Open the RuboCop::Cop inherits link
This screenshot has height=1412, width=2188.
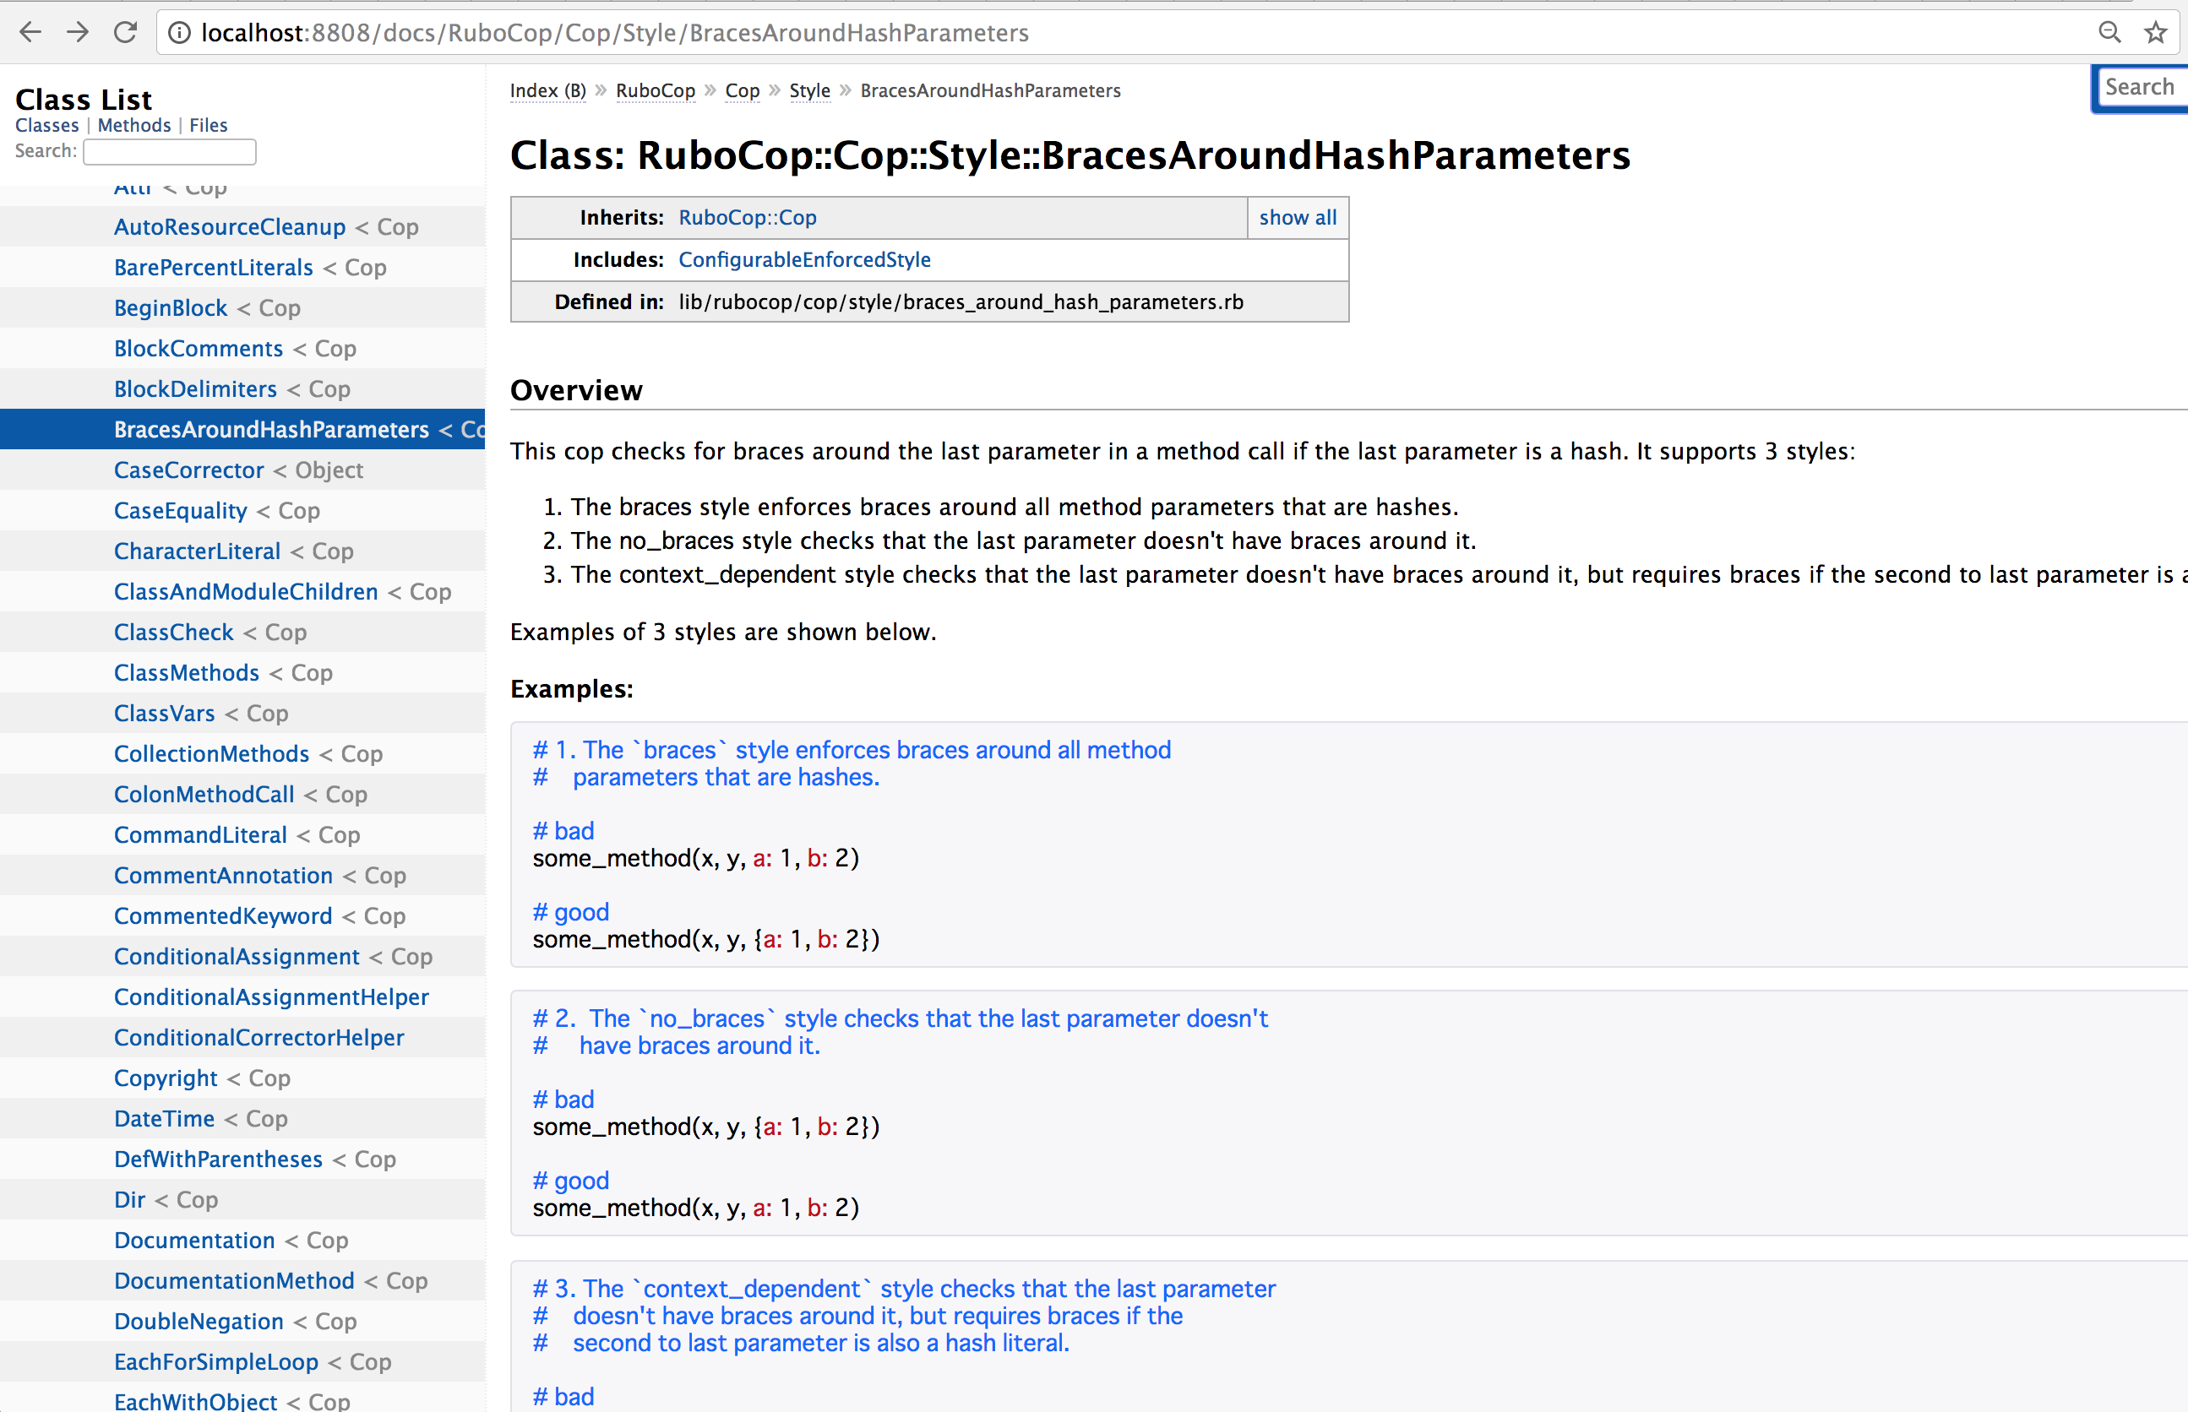(x=747, y=217)
